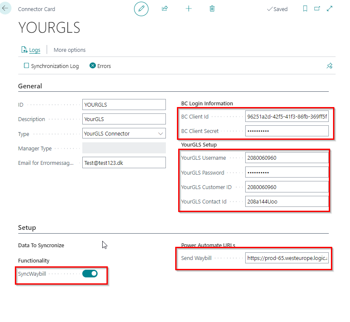Bookmark this Connector Card page
Image resolution: width=350 pixels, height=322 pixels.
point(305,9)
